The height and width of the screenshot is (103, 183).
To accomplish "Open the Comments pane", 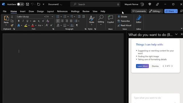I will pyautogui.click(x=139, y=11).
